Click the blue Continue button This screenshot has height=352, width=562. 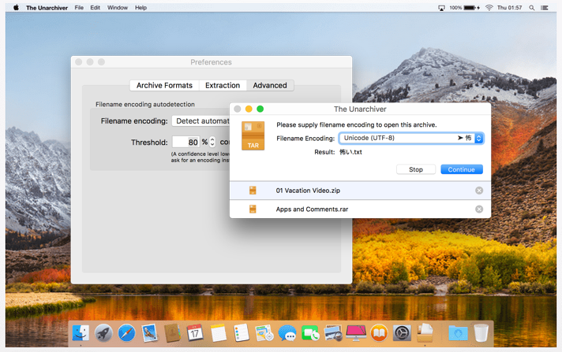[x=461, y=169]
